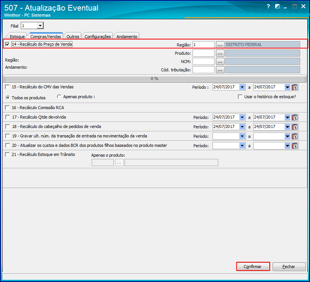Click ellipsis button under Apenas o produto
310x282 pixels.
(119, 163)
